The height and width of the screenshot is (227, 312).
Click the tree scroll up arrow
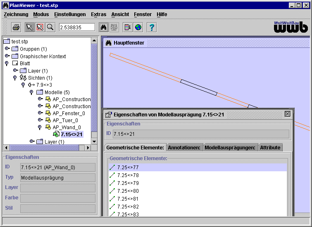(x=94, y=41)
